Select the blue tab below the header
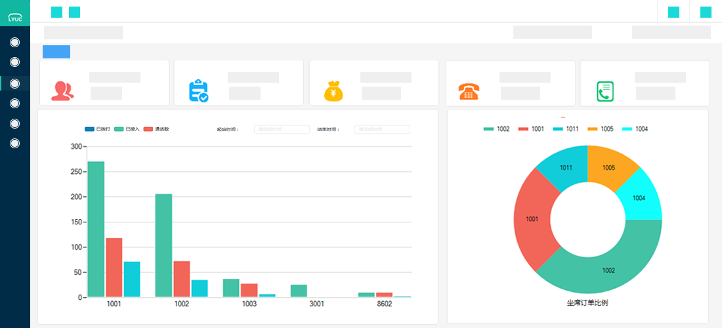 pos(56,52)
